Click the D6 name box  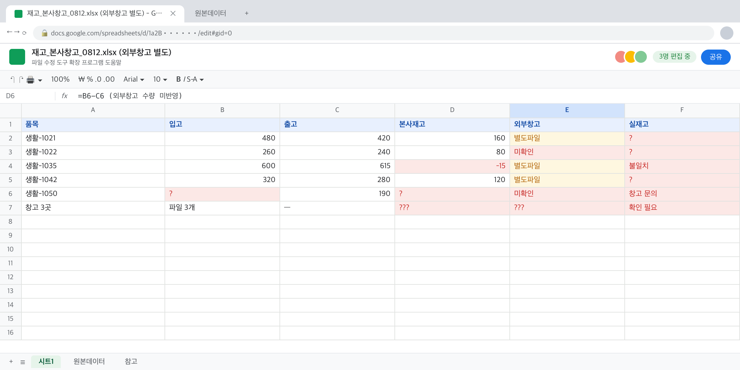[28, 96]
